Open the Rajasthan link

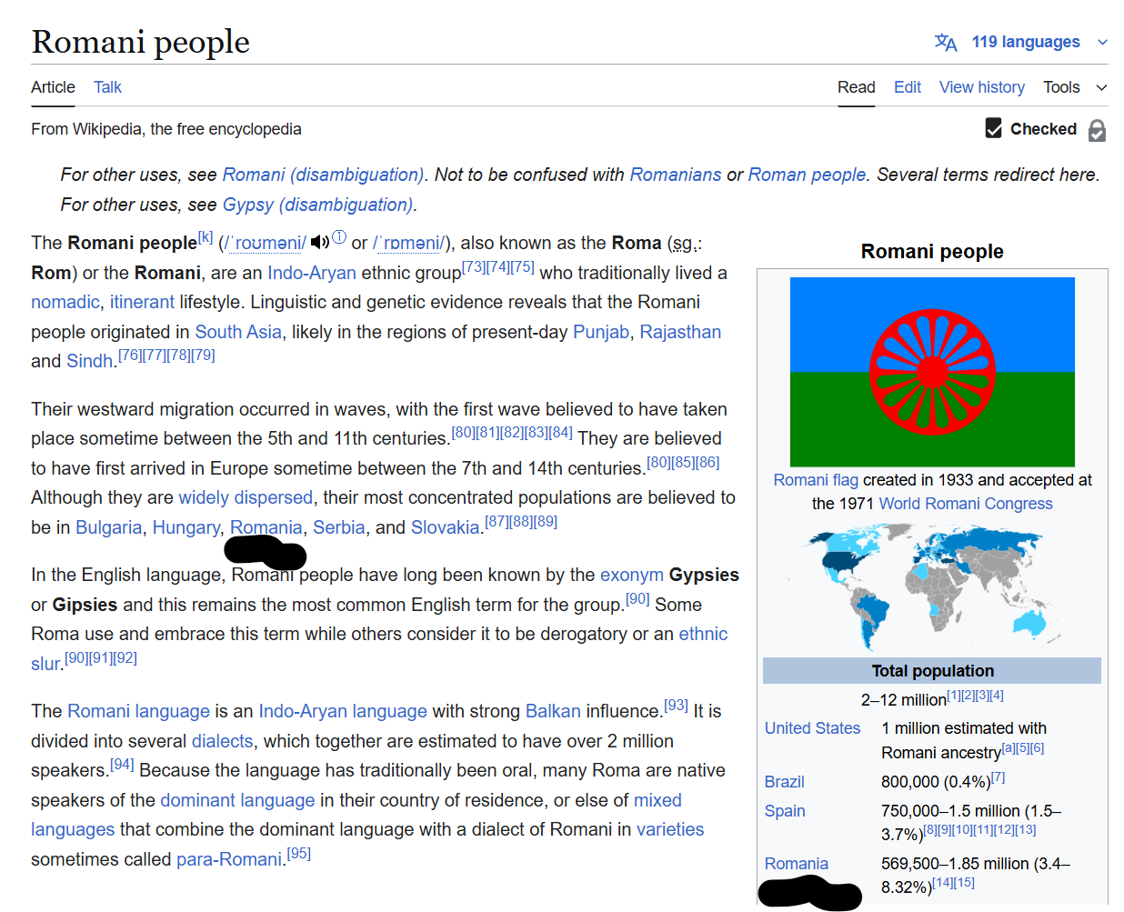680,332
